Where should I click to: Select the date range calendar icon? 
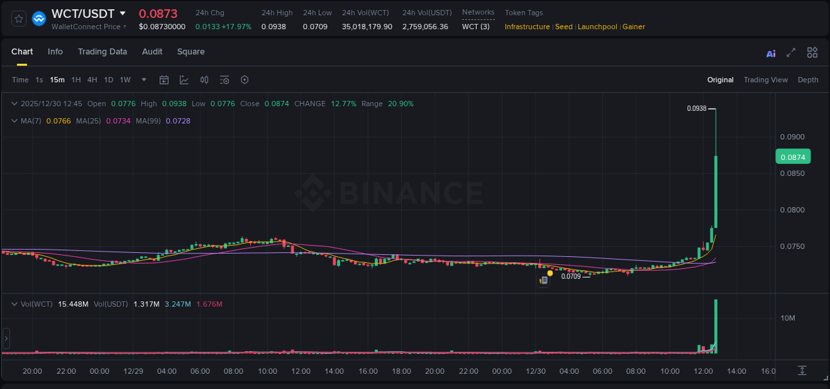164,80
